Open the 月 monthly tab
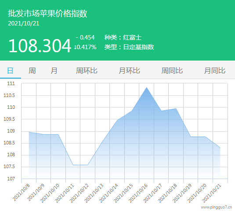The height and width of the screenshot is (212, 235). (x=54, y=71)
